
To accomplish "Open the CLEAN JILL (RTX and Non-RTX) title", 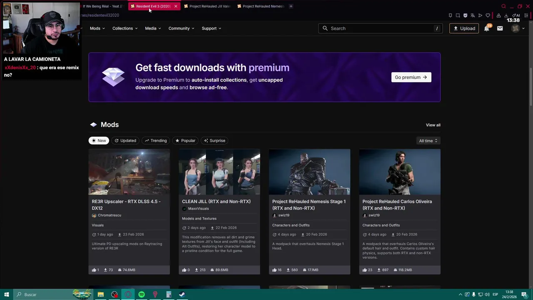I will tap(216, 201).
